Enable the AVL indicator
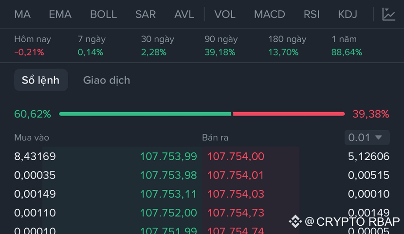This screenshot has width=404, height=234. click(x=184, y=14)
